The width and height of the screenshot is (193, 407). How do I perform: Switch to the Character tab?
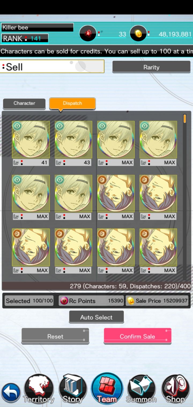[24, 103]
